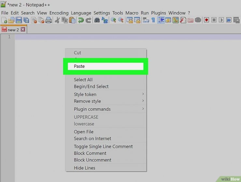This screenshot has width=241, height=182.
Task: Open the Tools menu
Action: 118,13
